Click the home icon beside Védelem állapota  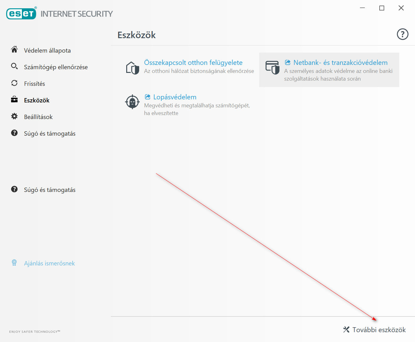[14, 49]
